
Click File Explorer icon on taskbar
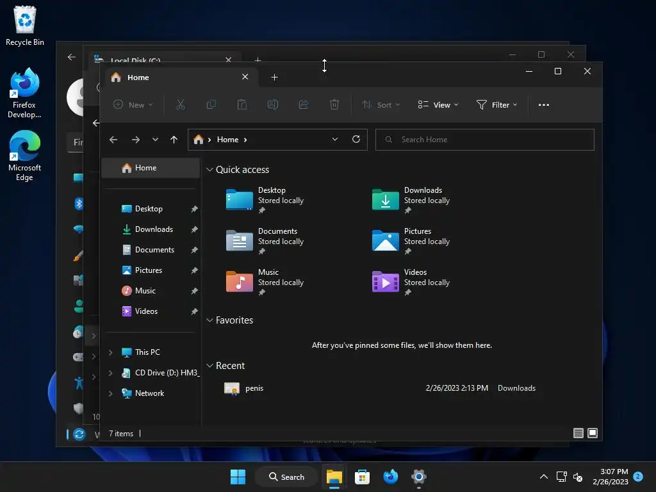click(x=334, y=477)
